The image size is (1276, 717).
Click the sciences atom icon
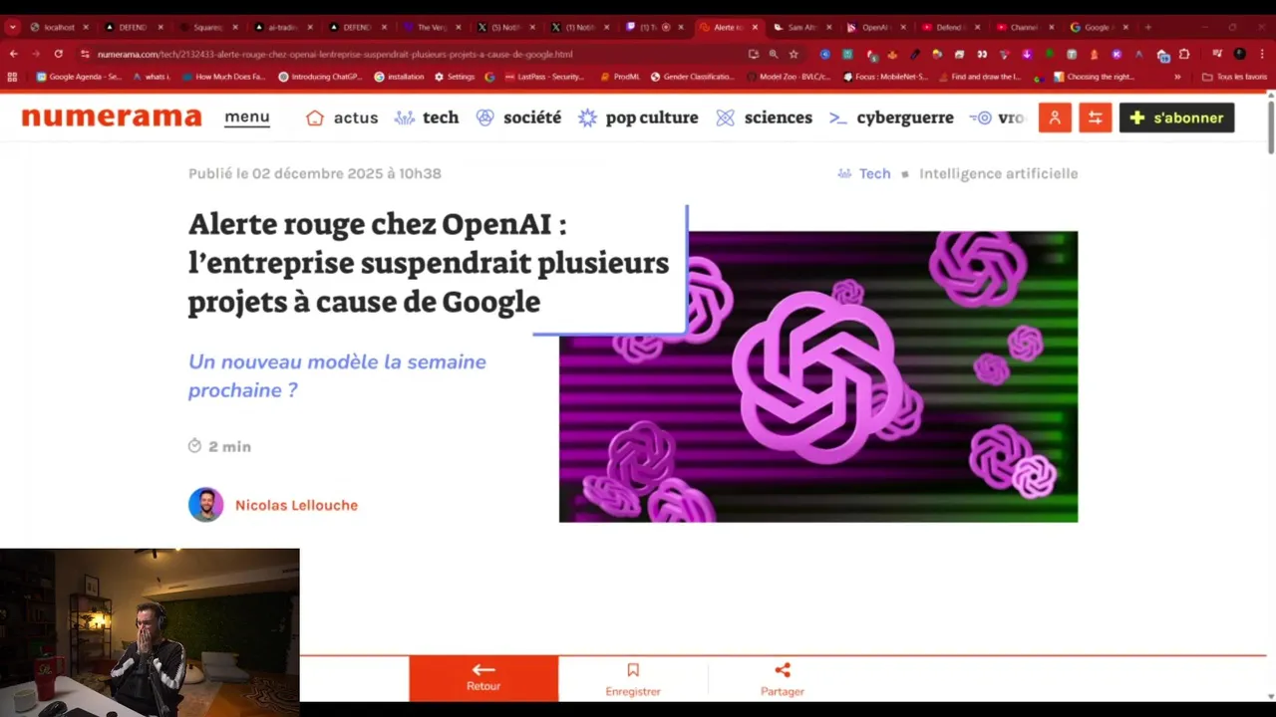725,118
